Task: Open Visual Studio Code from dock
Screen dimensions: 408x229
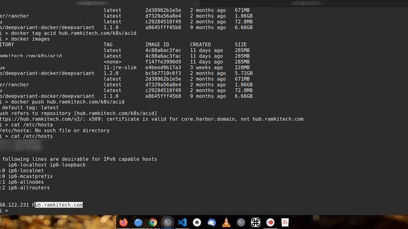Action: point(182,222)
